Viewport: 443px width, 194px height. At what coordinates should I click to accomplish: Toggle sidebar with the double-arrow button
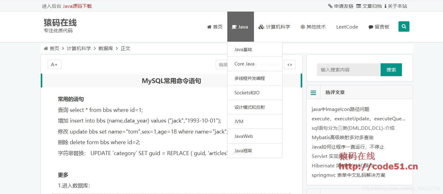[290, 65]
